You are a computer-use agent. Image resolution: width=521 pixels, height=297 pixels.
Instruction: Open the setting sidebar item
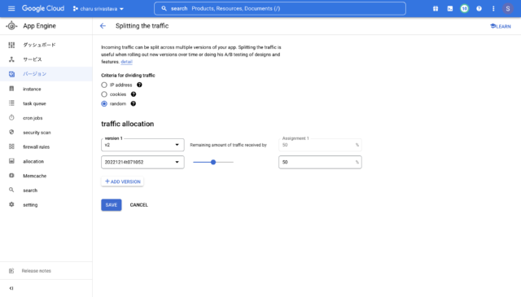click(46, 204)
